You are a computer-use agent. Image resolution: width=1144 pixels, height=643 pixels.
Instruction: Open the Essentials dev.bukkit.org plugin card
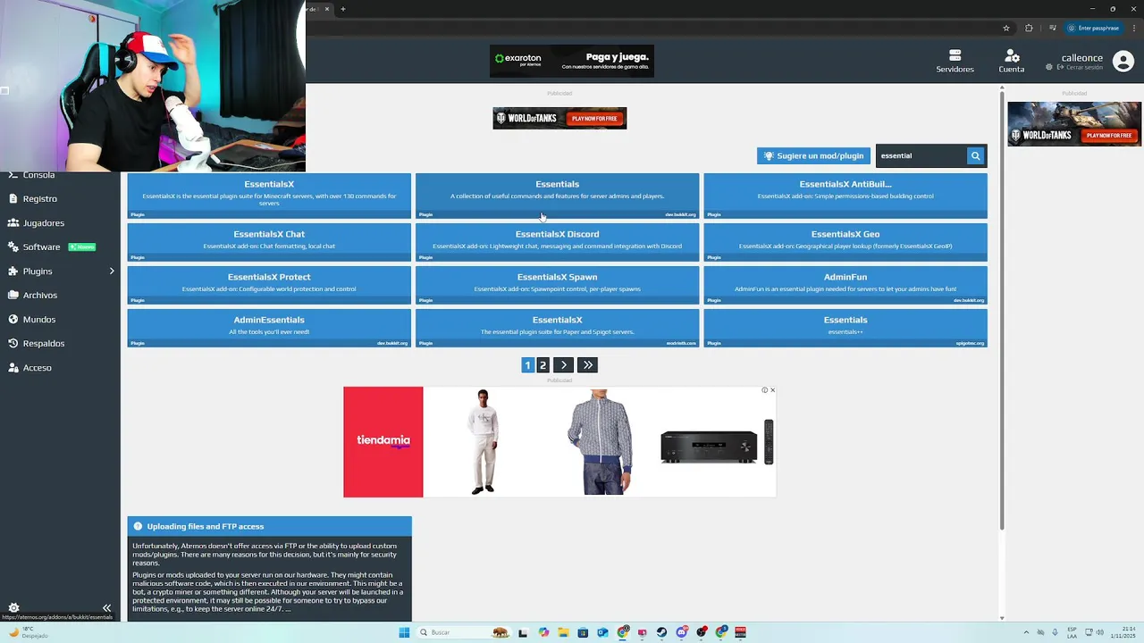click(557, 196)
